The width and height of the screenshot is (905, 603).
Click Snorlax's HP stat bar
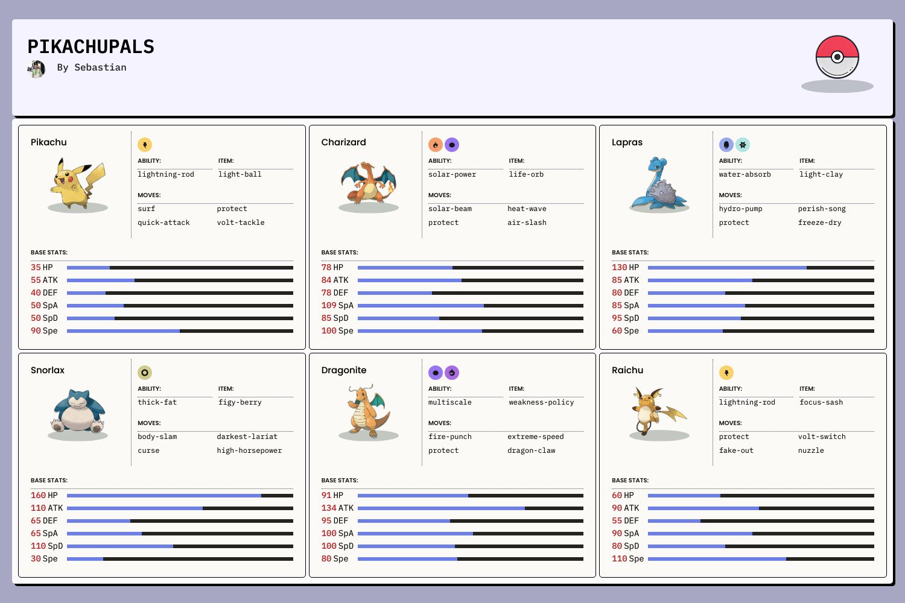click(180, 496)
